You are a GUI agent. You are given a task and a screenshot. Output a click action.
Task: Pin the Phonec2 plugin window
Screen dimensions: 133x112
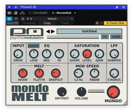tap(117, 7)
